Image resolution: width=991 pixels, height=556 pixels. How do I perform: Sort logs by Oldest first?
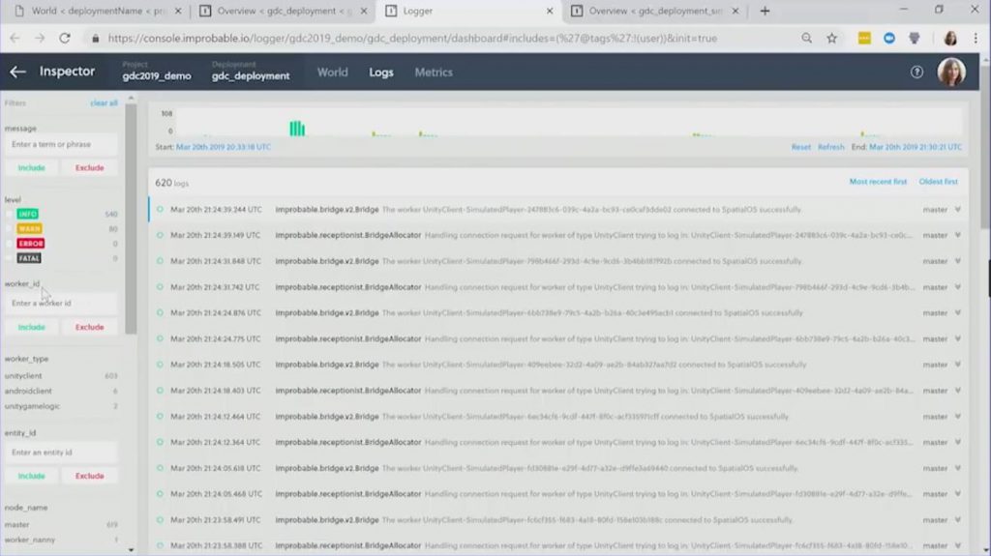pos(938,182)
